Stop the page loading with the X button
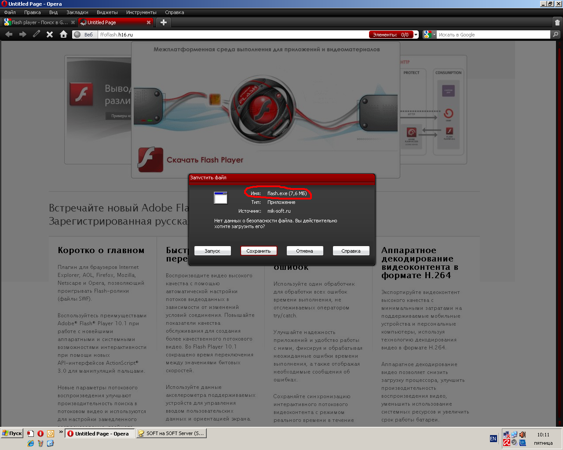The height and width of the screenshot is (450, 563). pos(50,34)
